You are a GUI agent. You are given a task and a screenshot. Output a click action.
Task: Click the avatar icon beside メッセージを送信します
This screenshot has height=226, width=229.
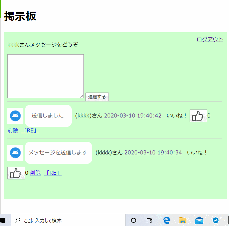tap(15, 153)
